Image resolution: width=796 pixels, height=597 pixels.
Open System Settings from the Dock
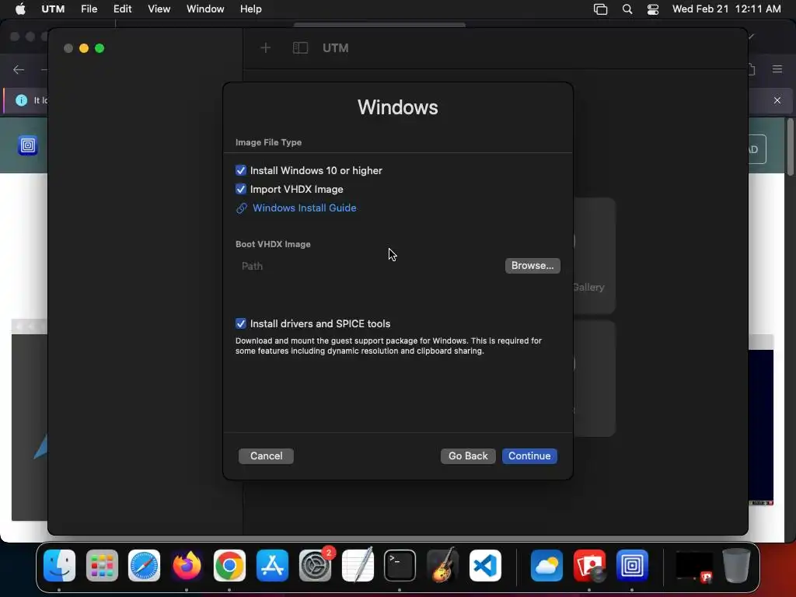tap(315, 565)
